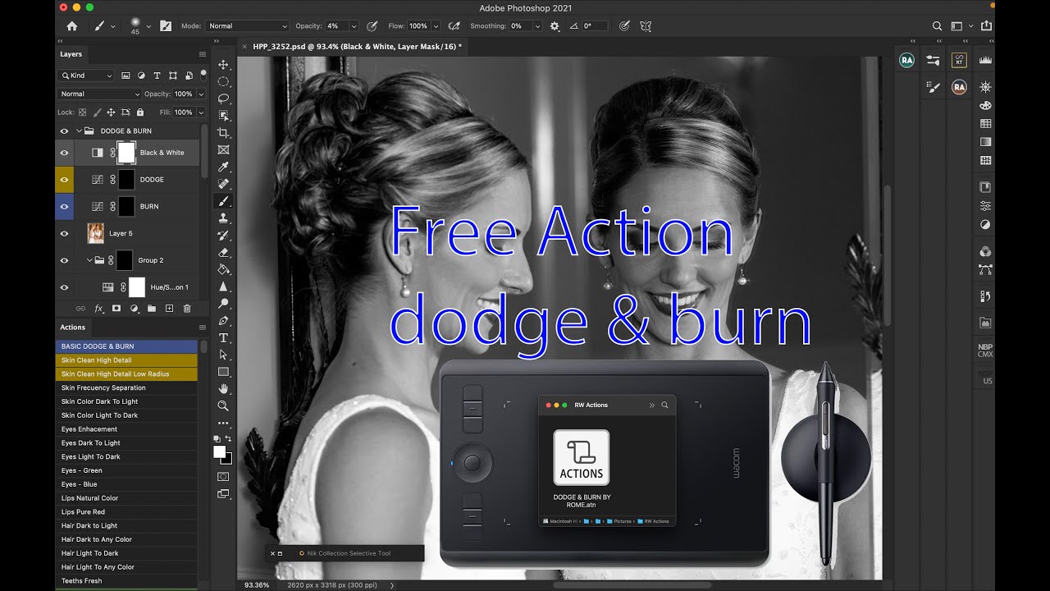
Task: Hide the BURN layer
Action: point(64,207)
